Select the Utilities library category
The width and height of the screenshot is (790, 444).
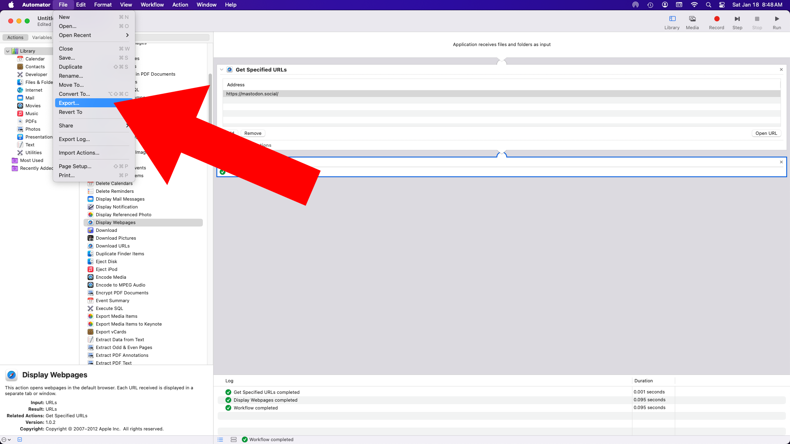click(33, 153)
